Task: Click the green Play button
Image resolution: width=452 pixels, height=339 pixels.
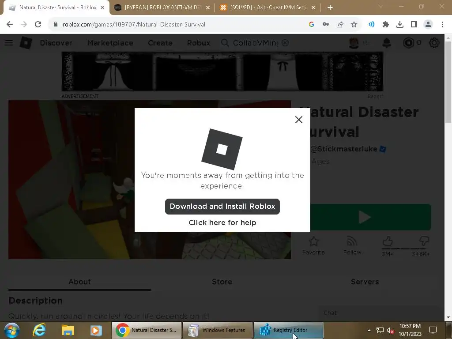Action: point(371,217)
